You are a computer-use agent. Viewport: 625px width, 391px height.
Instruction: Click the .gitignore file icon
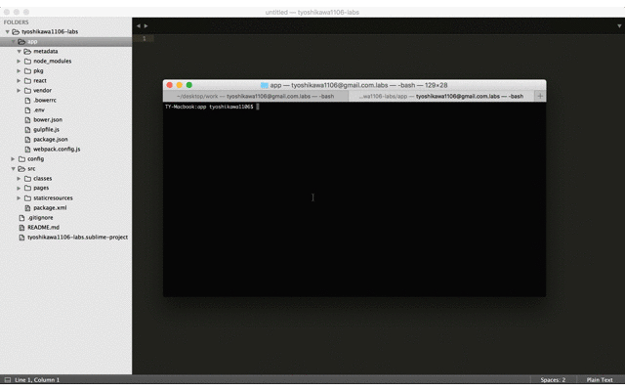(21, 217)
